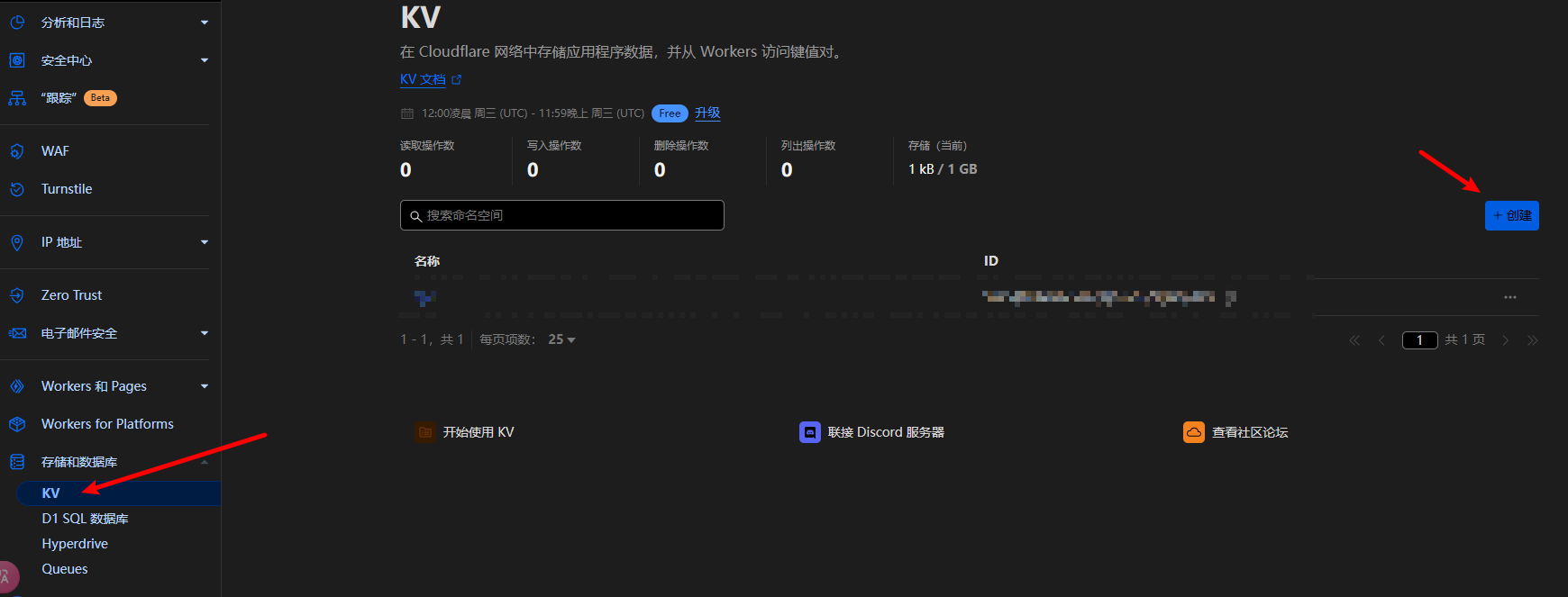Open the WAF menu item
1568x597 pixels.
point(55,151)
